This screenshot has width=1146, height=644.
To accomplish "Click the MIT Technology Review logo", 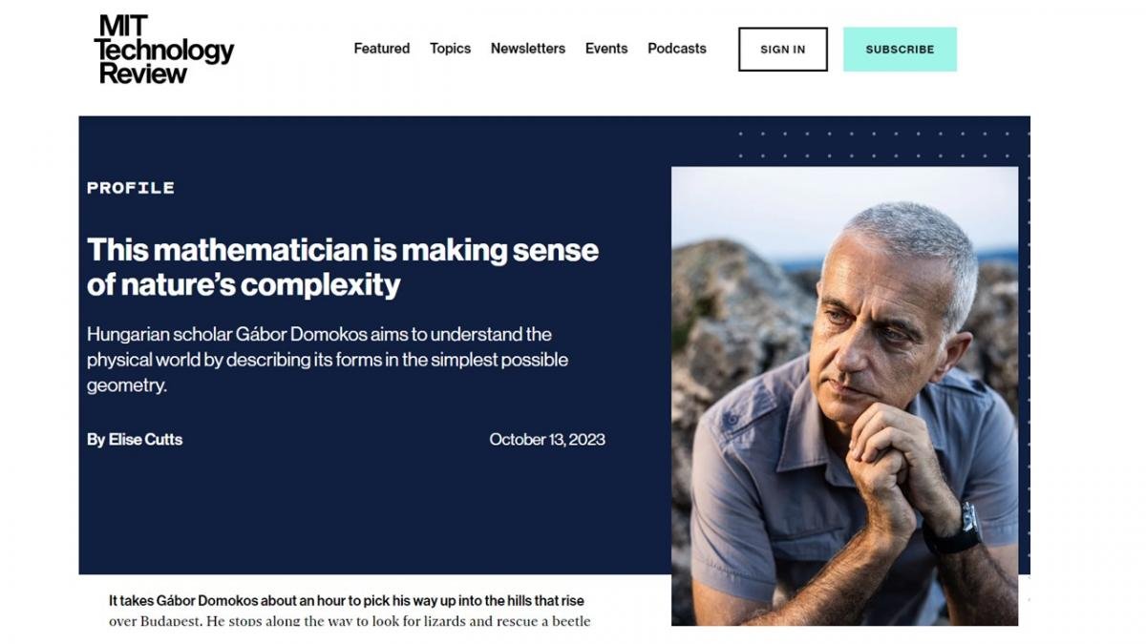I will pos(165,50).
